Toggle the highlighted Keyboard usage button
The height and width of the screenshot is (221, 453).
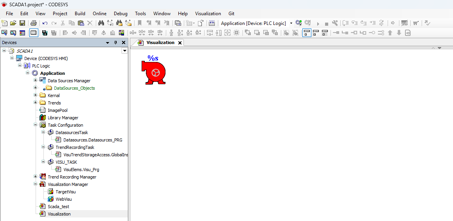point(34,33)
